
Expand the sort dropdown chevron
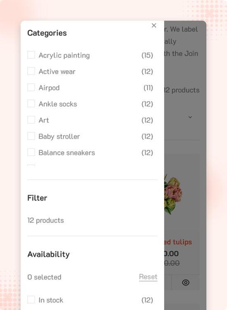tap(190, 117)
